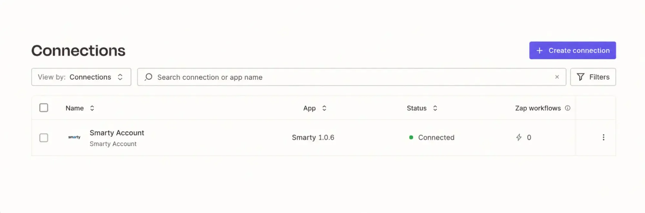Open the Smarty Account connection name link
This screenshot has width=645, height=213.
[117, 133]
